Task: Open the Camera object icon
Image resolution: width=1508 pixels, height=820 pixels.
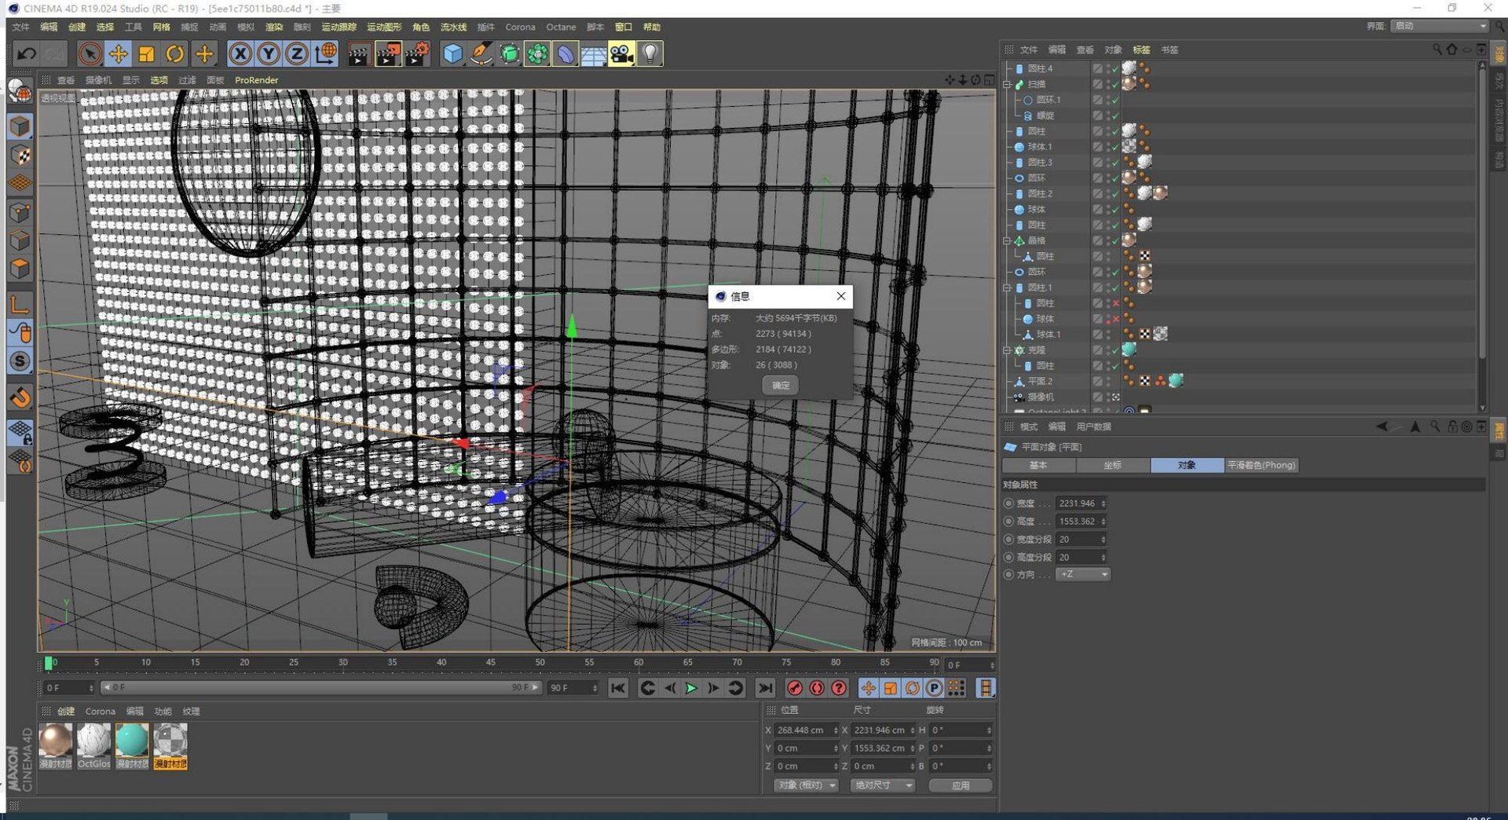Action: coord(621,53)
